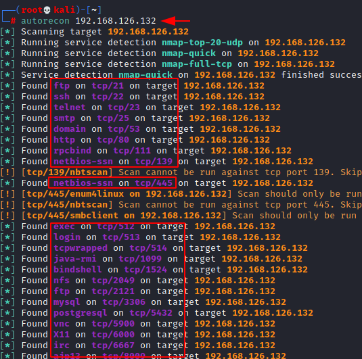Click 'postgresql' service name
This screenshot has height=359, width=362.
(x=81, y=313)
